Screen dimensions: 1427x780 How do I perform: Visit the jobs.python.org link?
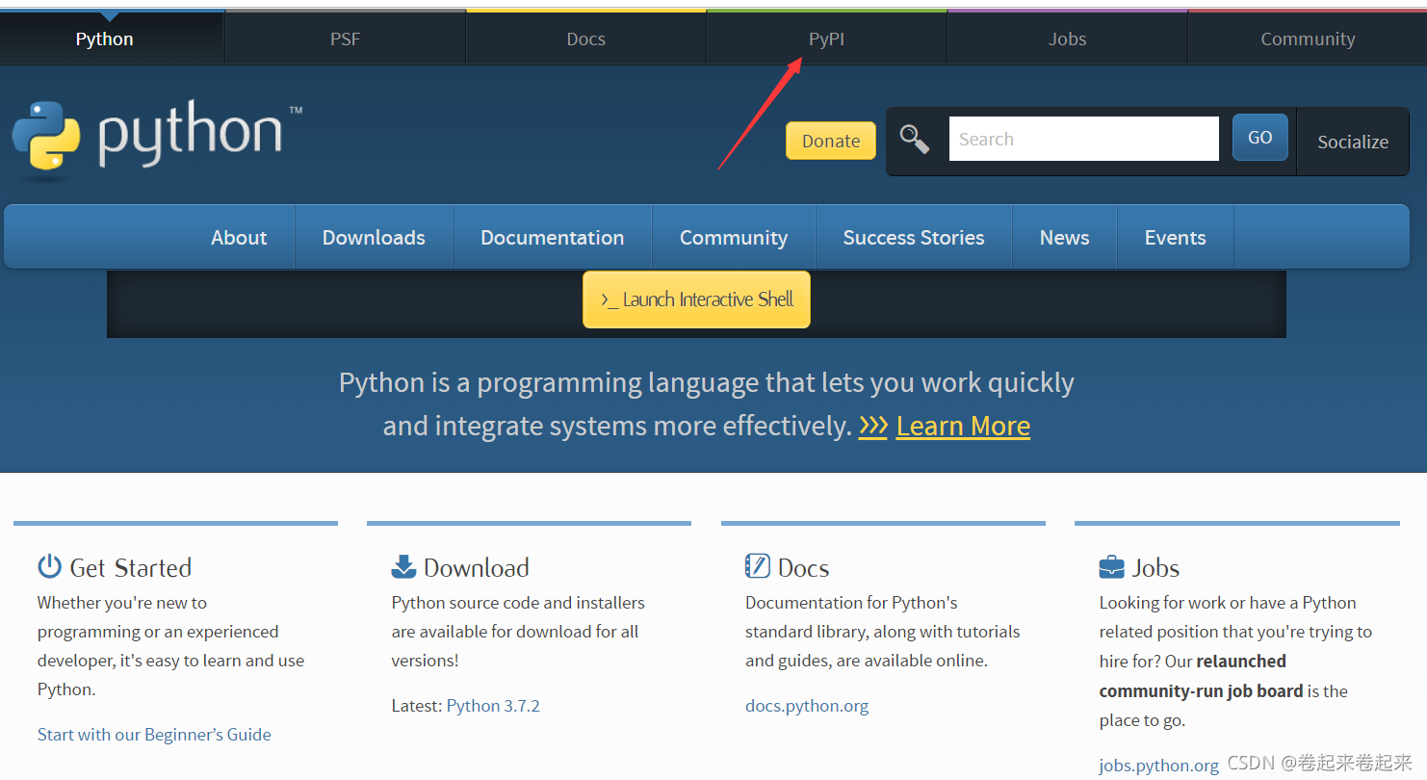coord(1159,766)
